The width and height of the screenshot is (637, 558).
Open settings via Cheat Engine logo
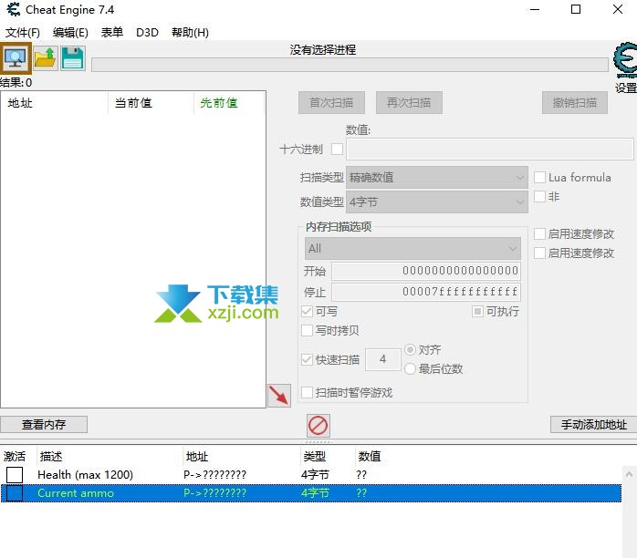625,59
